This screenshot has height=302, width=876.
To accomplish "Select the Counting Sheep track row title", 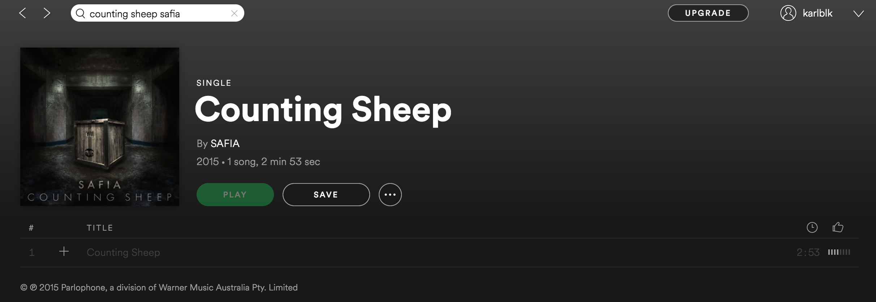I will tap(123, 252).
